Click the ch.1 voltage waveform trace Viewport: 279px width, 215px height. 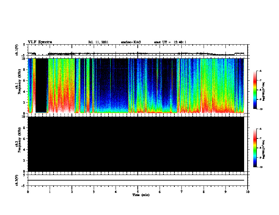coord(136,53)
